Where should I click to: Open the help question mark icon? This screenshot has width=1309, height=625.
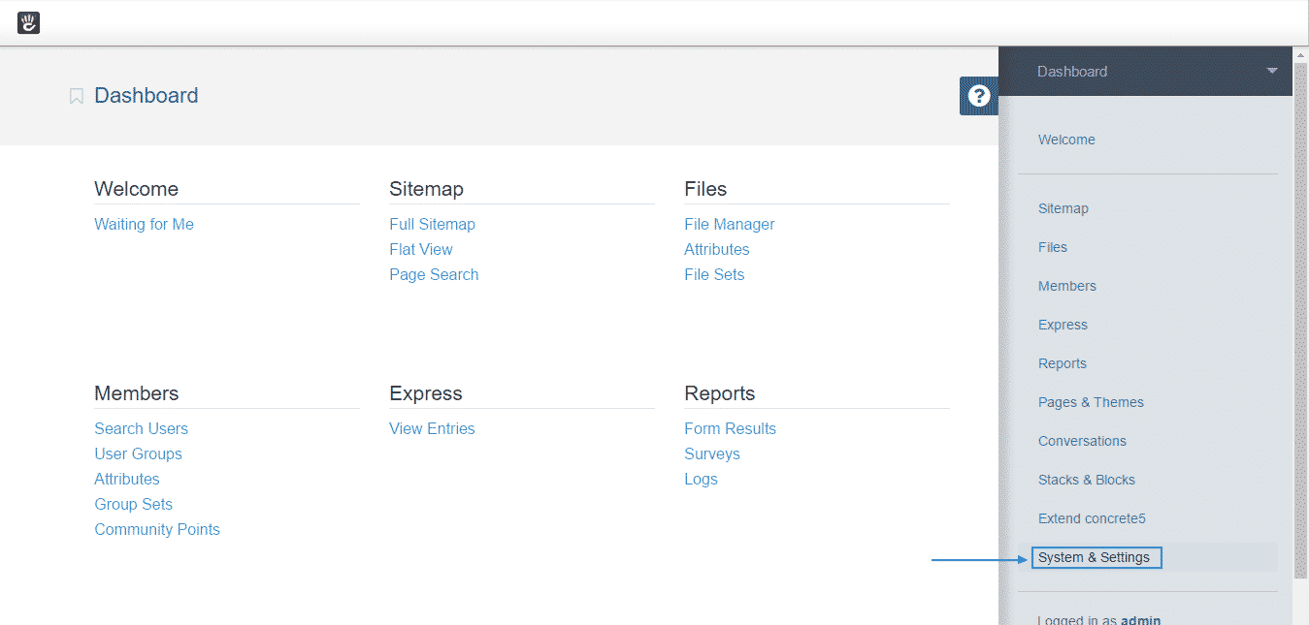(979, 96)
